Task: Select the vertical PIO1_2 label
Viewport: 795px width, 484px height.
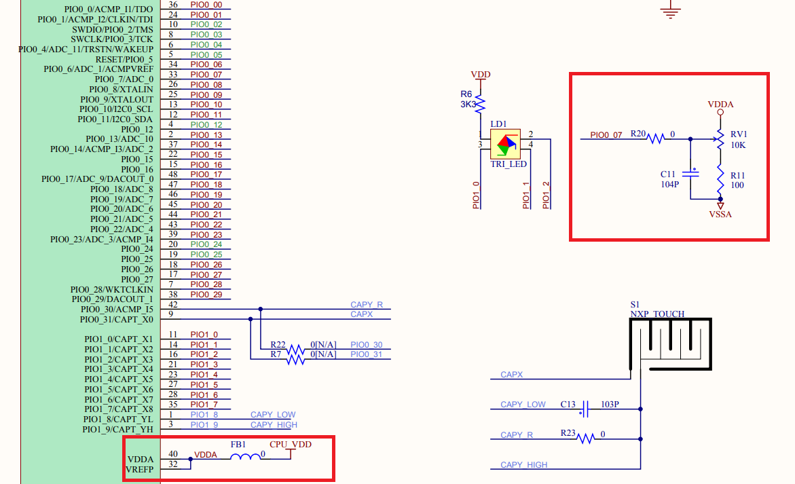Action: point(546,195)
